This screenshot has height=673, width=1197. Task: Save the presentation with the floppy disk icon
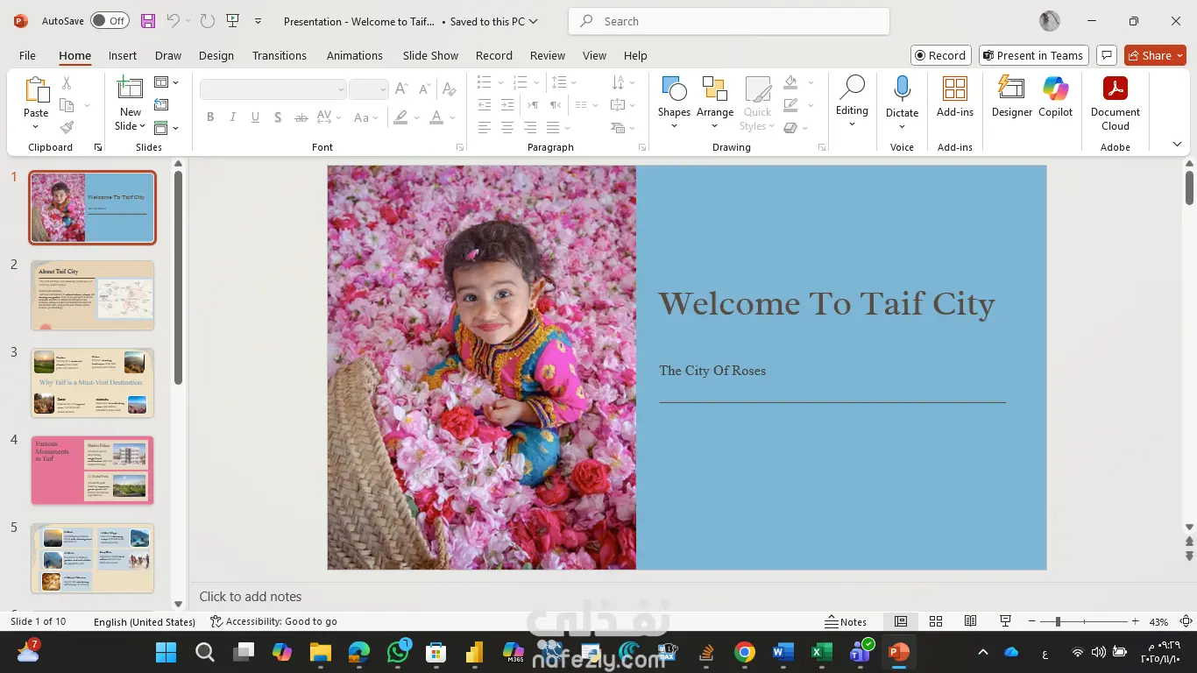[147, 21]
